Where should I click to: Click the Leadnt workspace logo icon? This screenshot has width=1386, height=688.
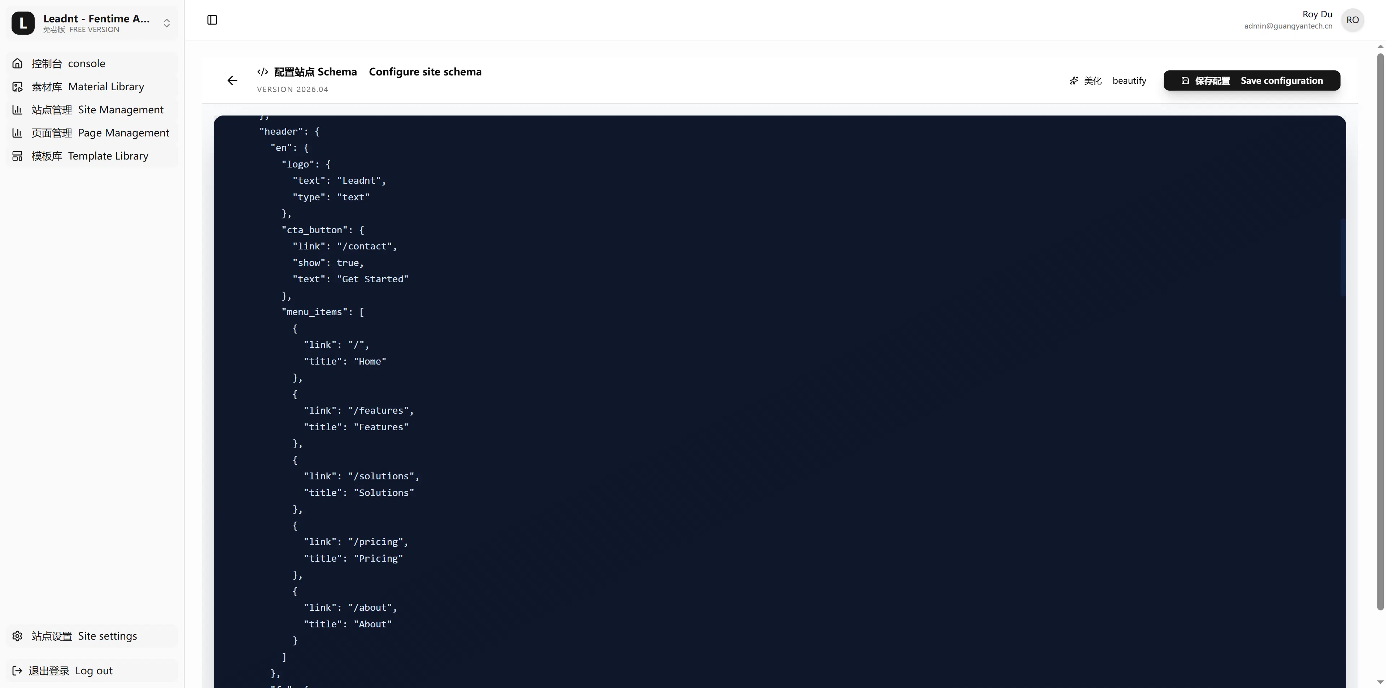23,23
